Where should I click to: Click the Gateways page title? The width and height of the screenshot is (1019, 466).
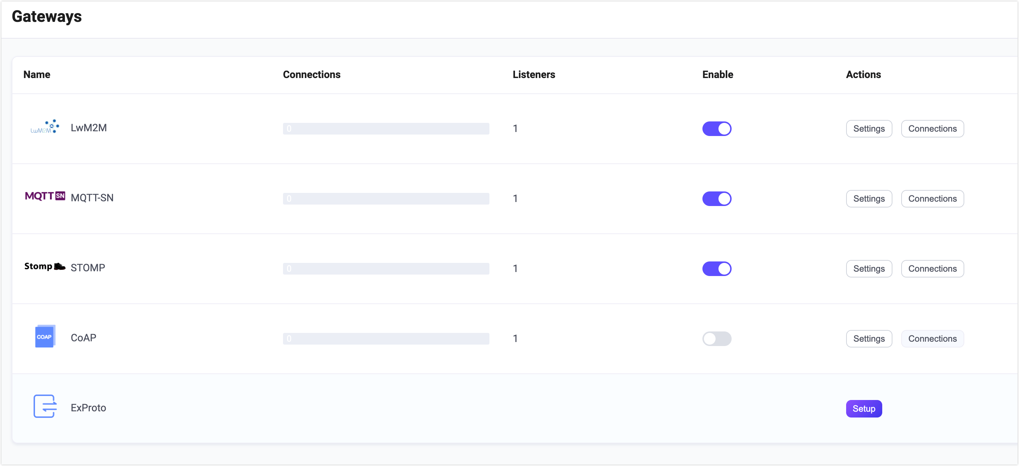coord(46,16)
